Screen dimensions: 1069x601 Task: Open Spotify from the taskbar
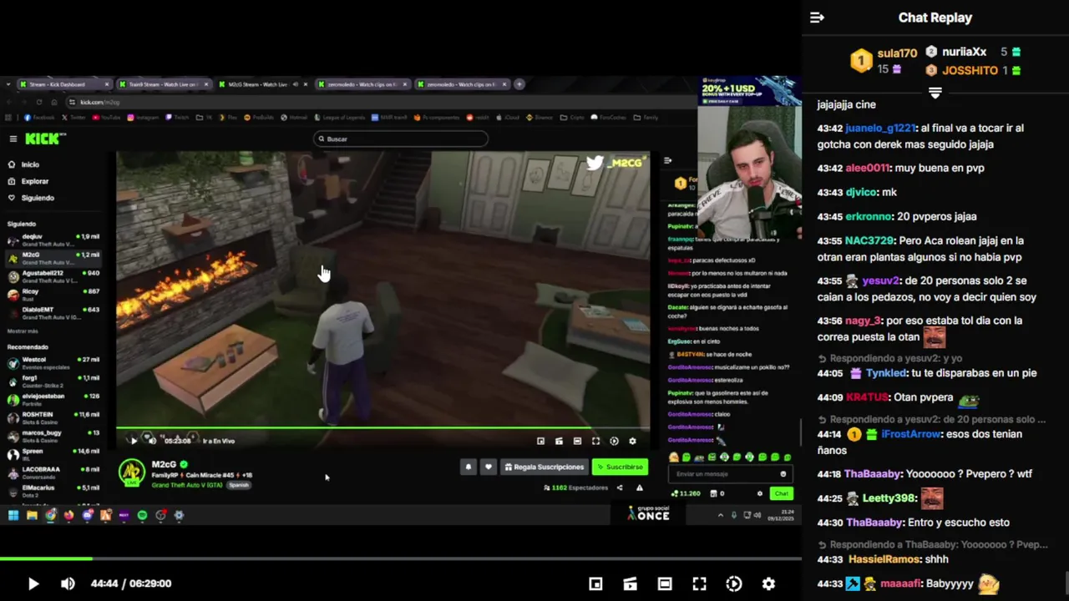[142, 515]
